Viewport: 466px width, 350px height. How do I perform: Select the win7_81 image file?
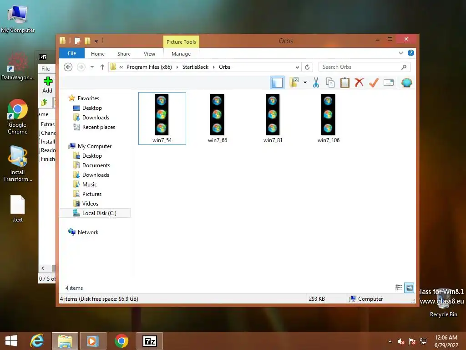tap(273, 118)
